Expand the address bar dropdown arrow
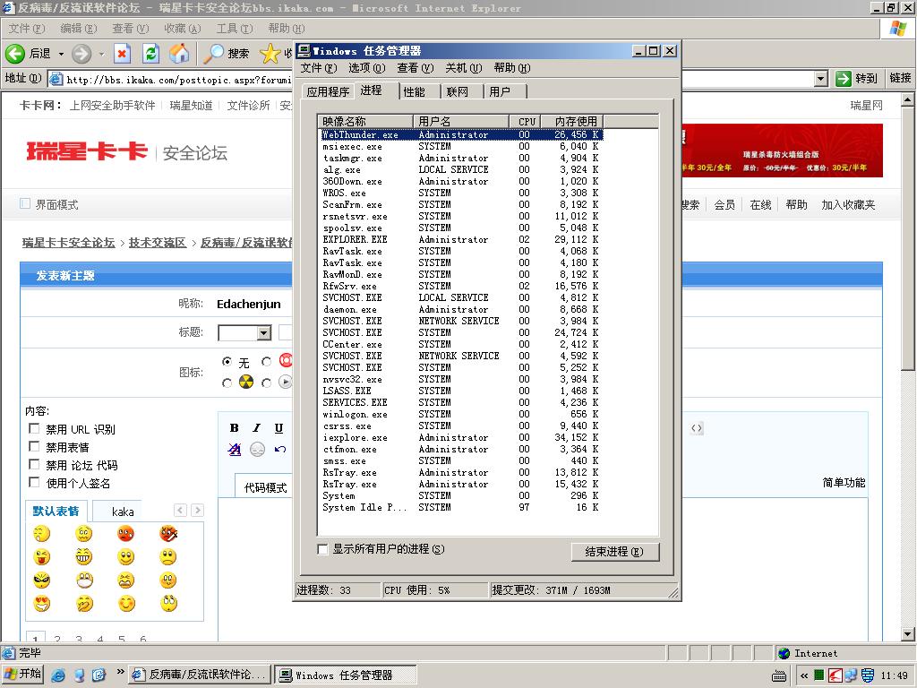 tap(820, 79)
